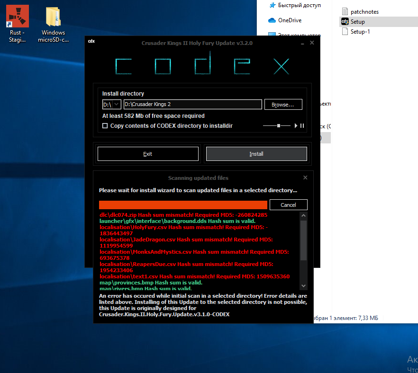Click the Setup-1 file name
Image resolution: width=418 pixels, height=373 pixels.
point(360,32)
